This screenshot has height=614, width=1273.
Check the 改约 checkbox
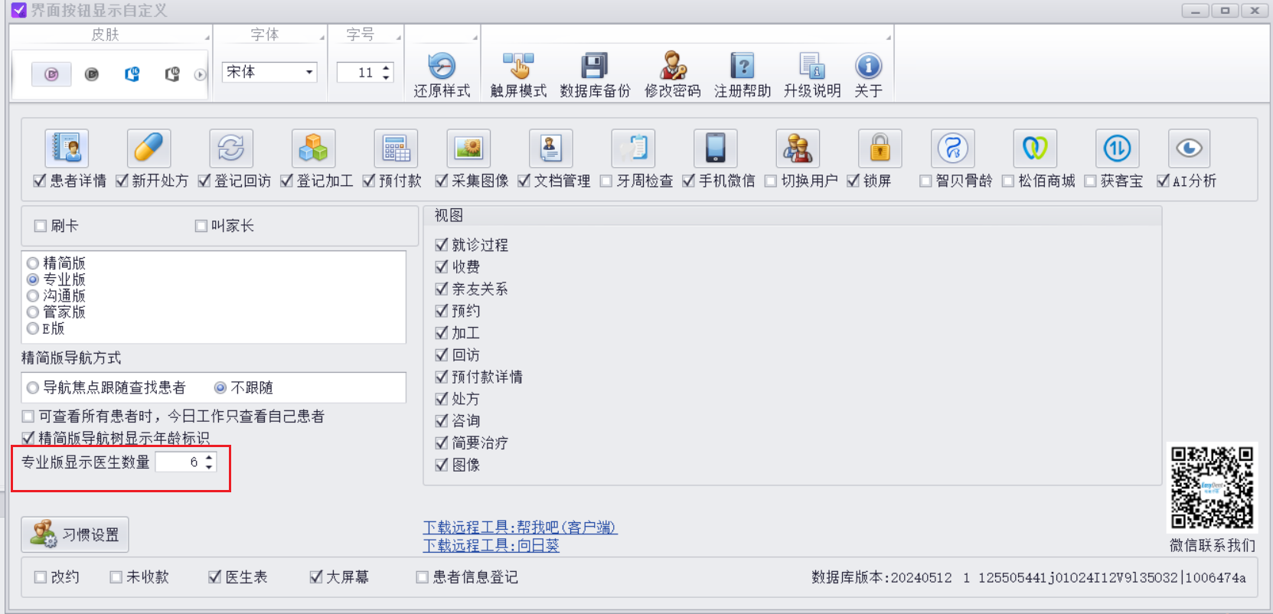41,577
